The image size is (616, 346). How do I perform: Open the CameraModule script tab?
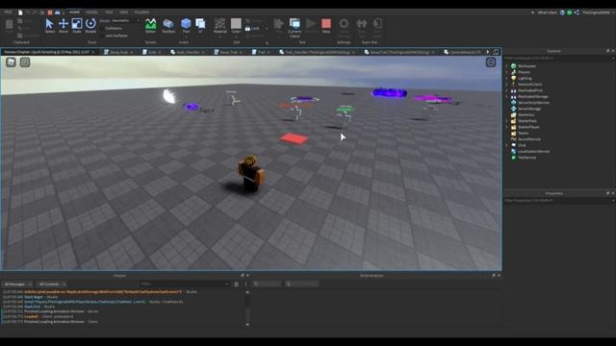click(463, 52)
